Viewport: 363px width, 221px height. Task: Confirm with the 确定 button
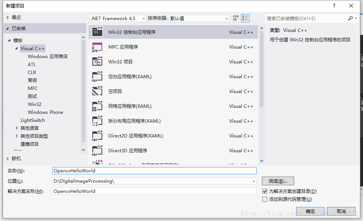point(310,211)
